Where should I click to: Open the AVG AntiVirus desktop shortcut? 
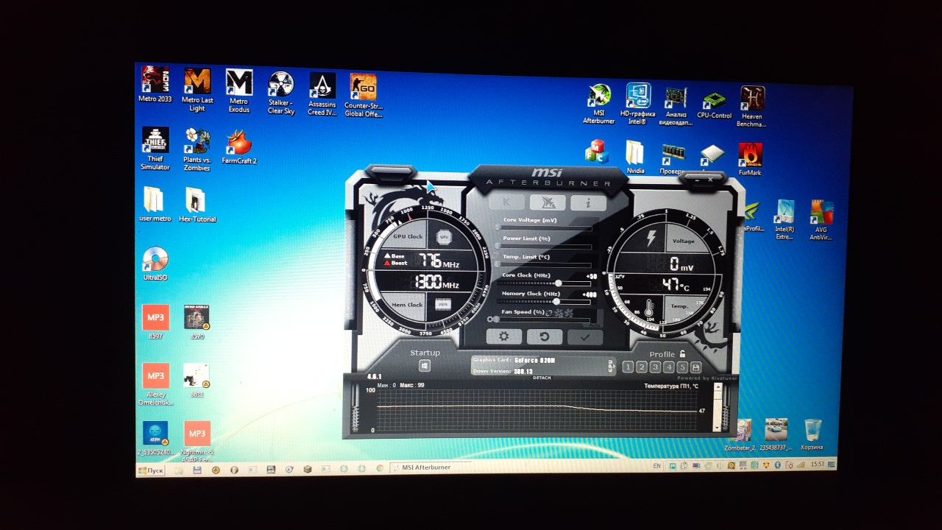tap(822, 220)
